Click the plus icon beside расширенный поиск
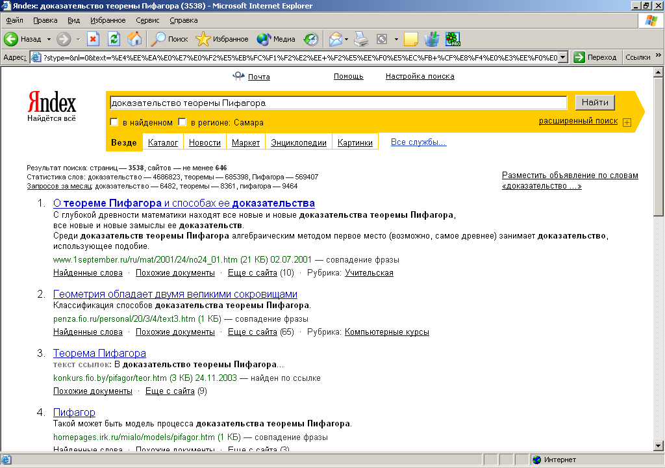 coord(627,122)
